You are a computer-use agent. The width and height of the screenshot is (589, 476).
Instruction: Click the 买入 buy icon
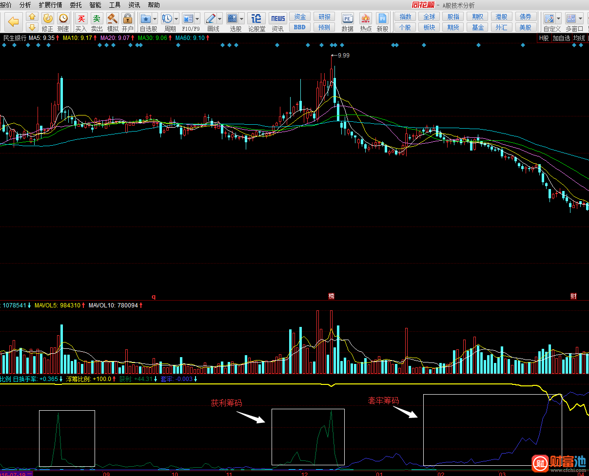pos(81,22)
